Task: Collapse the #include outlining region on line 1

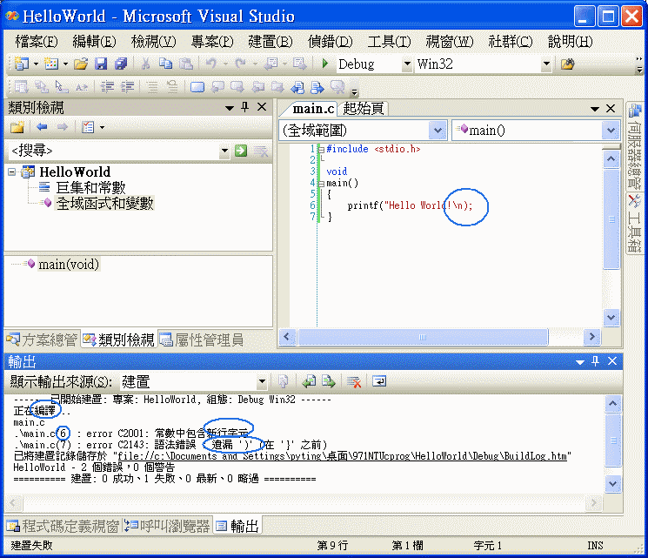Action: click(x=321, y=150)
